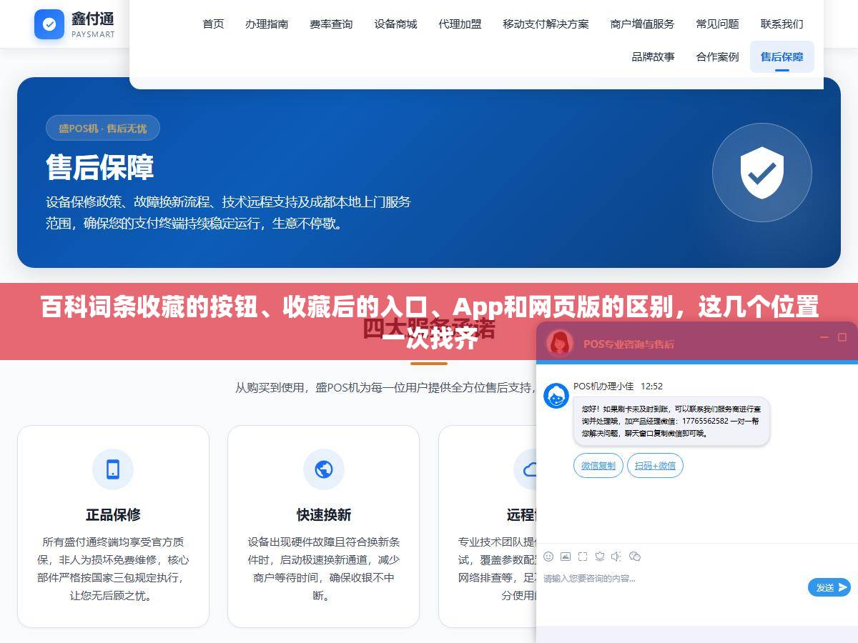Open 代理加盟 menu item

click(460, 24)
